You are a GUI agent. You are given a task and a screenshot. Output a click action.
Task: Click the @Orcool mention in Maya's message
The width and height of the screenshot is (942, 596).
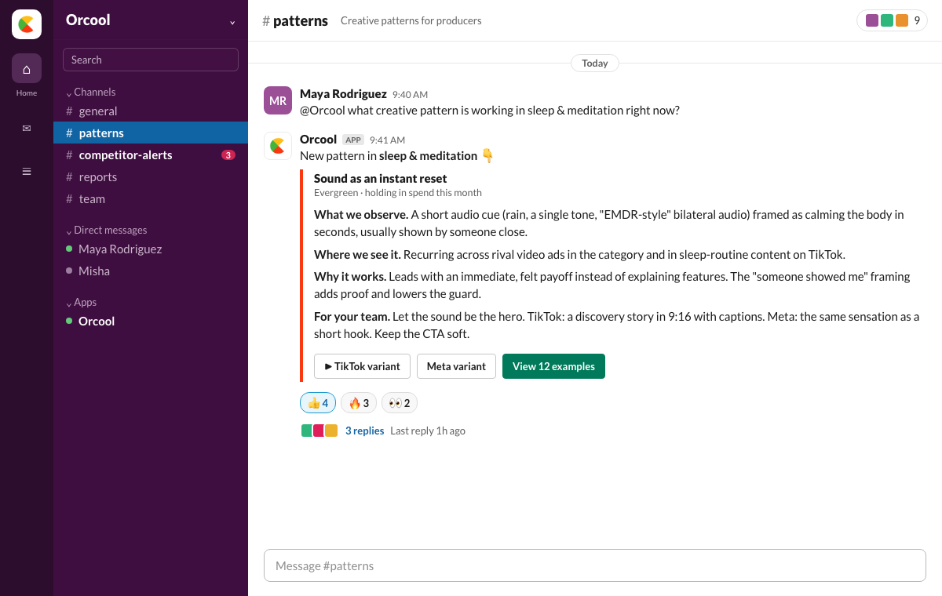point(323,111)
